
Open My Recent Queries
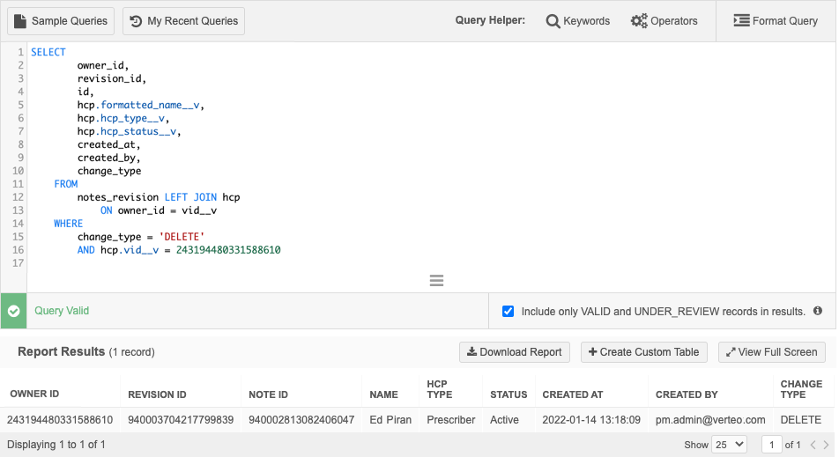coord(183,21)
